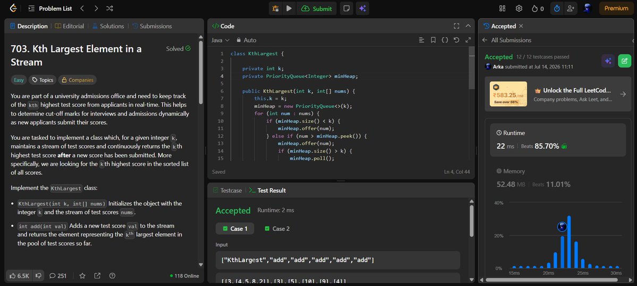Open the 251 comments icon
Image resolution: width=637 pixels, height=286 pixels.
pos(58,275)
